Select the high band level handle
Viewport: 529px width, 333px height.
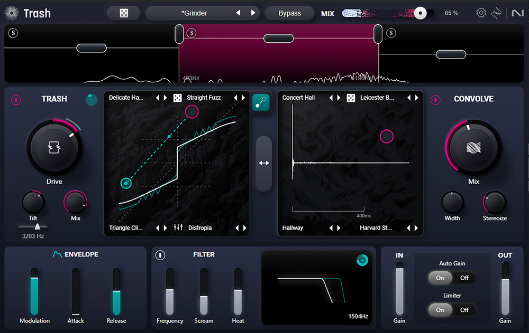coord(451,54)
